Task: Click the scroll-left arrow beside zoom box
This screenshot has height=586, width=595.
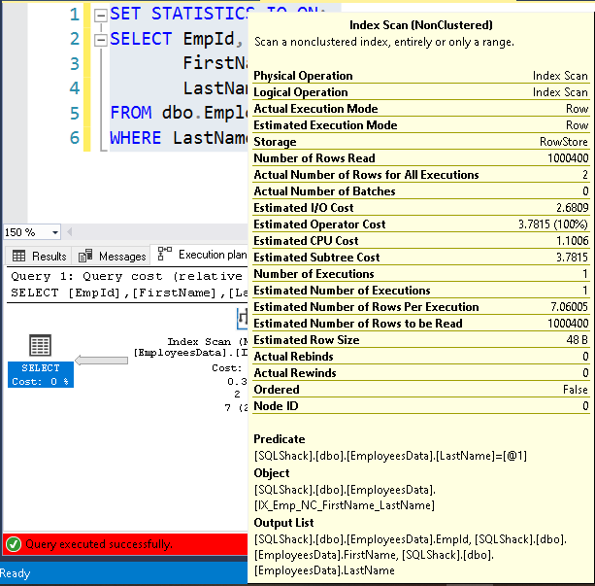Action: click(70, 232)
